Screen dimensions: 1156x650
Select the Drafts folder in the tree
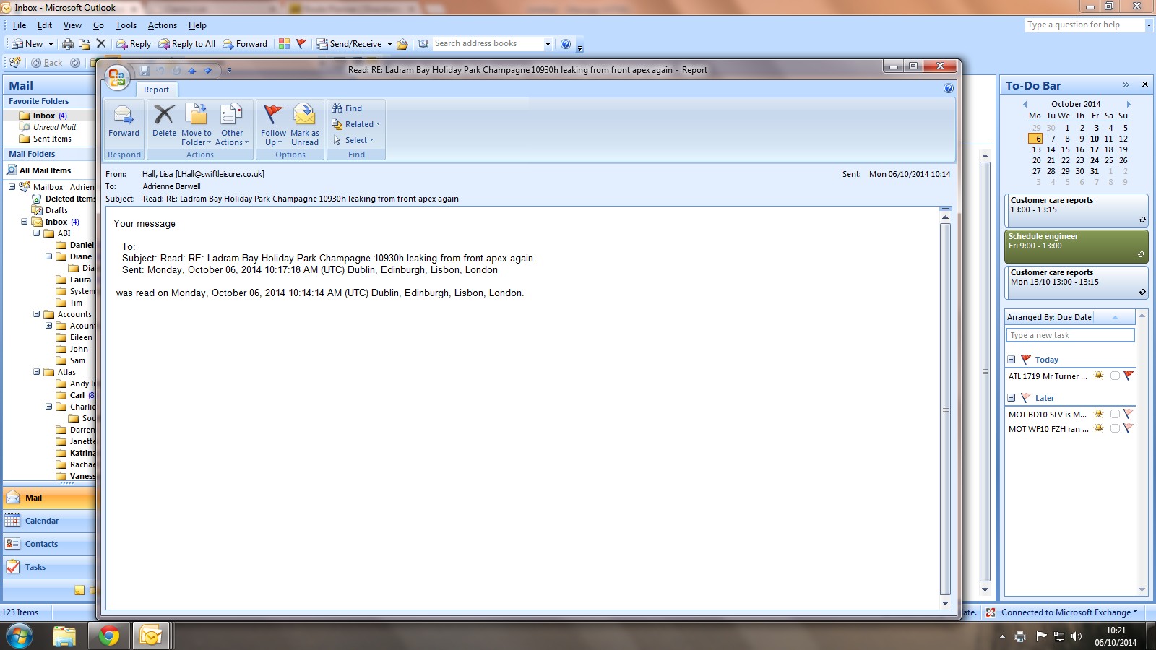[56, 210]
